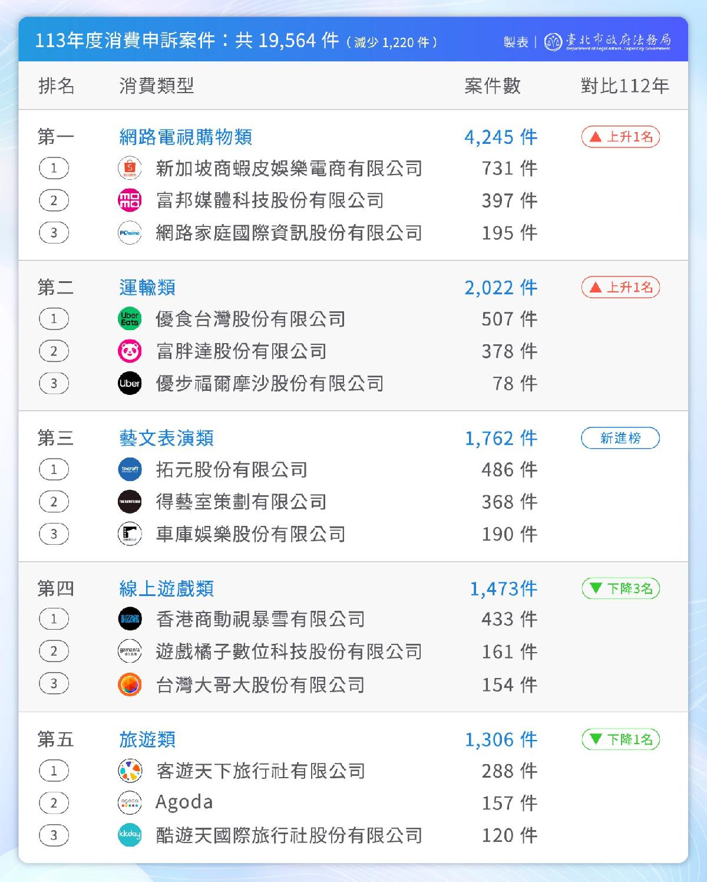The width and height of the screenshot is (707, 882).
Task: Click the 上升1名 badge beside 運輸類
Action: click(620, 287)
